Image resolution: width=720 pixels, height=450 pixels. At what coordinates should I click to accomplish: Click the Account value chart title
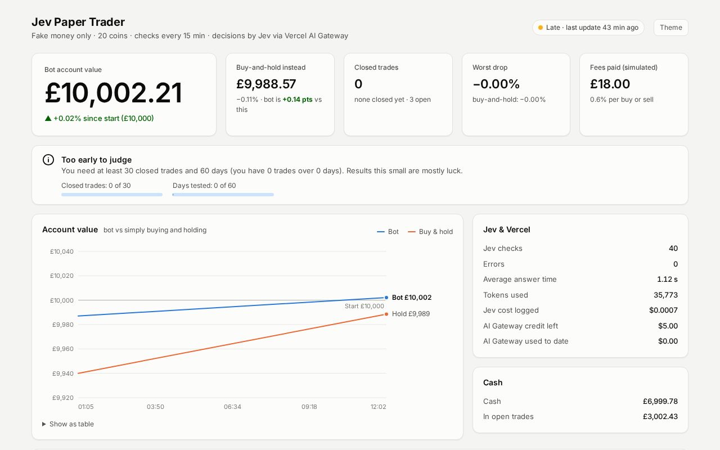pos(70,229)
